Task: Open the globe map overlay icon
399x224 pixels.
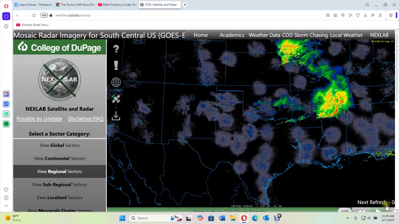Action: click(116, 82)
